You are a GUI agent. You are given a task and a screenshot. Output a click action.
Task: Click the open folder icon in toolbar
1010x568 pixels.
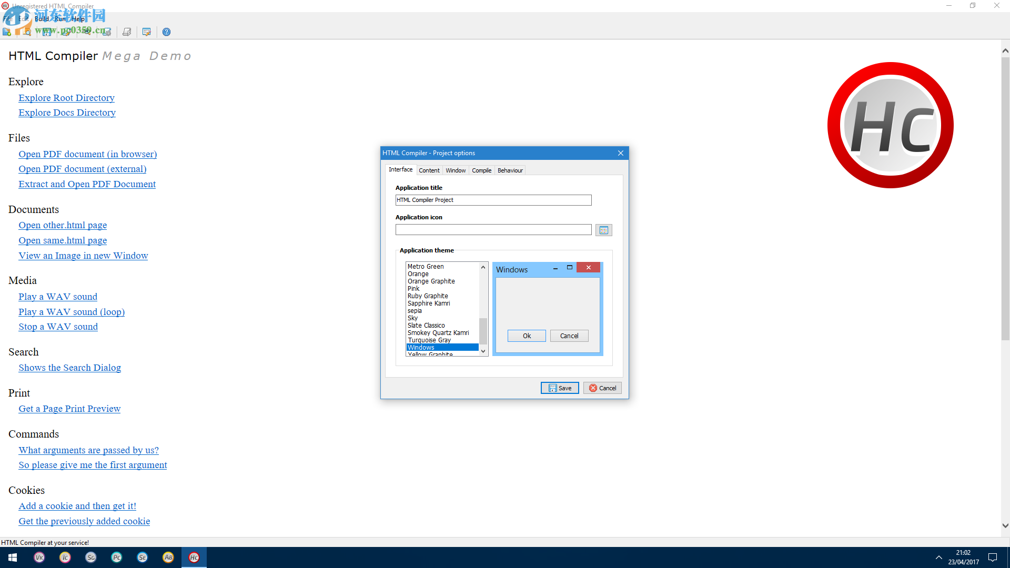25,32
